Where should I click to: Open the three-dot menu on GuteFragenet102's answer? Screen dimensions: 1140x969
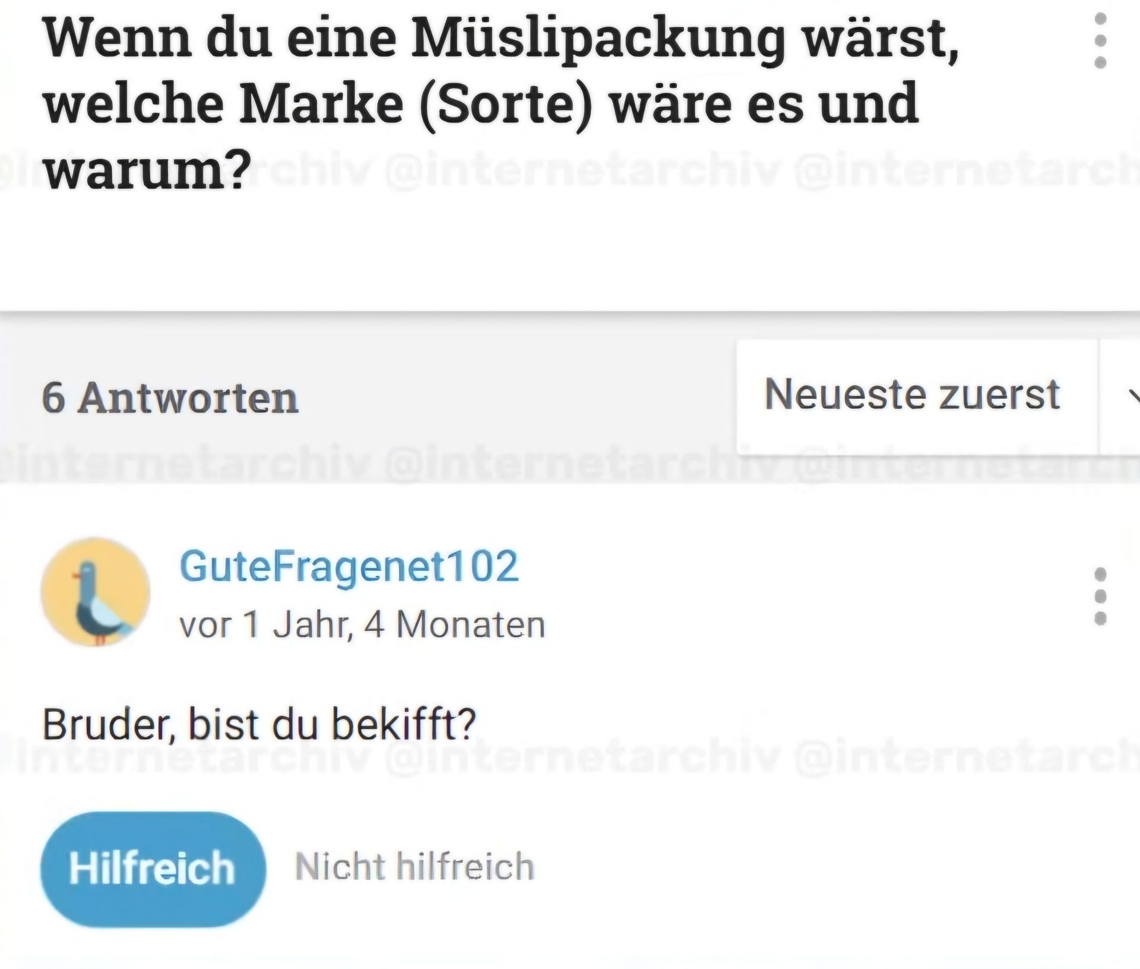click(x=1100, y=596)
